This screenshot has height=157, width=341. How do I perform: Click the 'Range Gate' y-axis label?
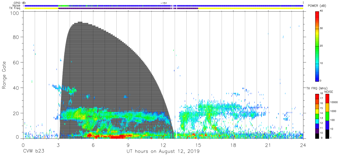(x=4, y=75)
